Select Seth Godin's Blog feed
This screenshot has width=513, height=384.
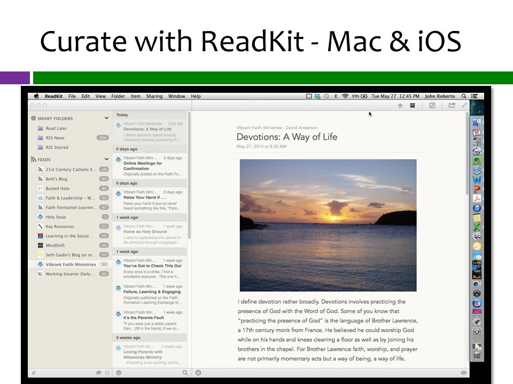pyautogui.click(x=70, y=255)
